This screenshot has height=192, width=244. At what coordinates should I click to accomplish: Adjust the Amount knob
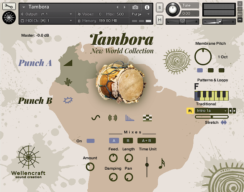point(90,167)
